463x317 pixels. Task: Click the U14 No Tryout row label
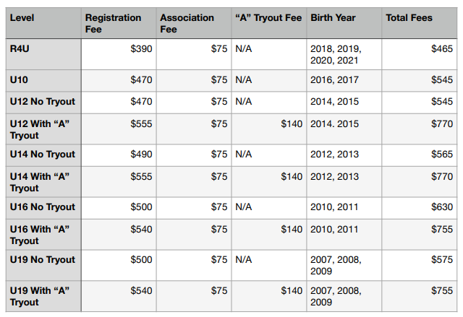[43, 155]
